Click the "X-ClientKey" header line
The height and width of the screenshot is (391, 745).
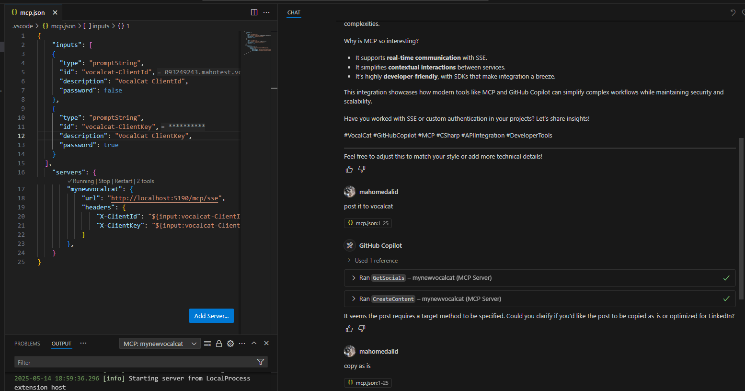tap(168, 225)
